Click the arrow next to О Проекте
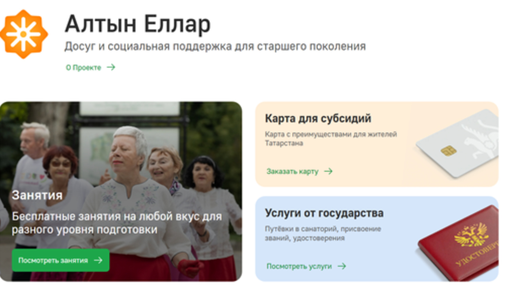This screenshot has width=514, height=289. point(111,67)
